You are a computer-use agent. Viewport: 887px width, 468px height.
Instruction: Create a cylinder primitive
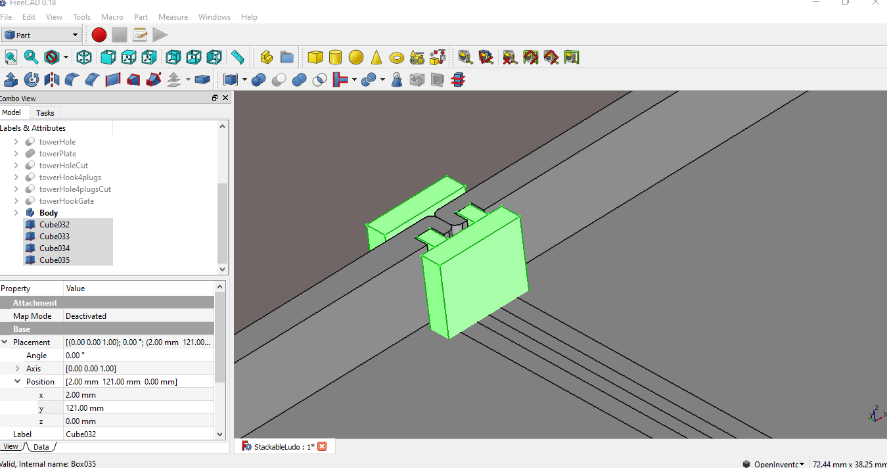[336, 58]
